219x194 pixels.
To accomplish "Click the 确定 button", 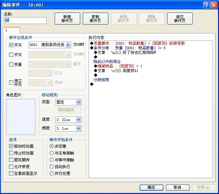I will pos(151,188).
